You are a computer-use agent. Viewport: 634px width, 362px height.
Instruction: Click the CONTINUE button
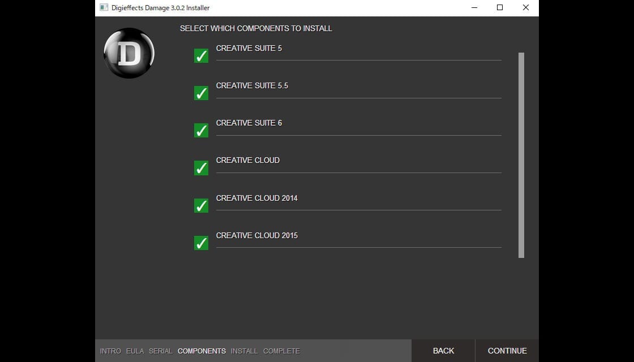point(507,351)
